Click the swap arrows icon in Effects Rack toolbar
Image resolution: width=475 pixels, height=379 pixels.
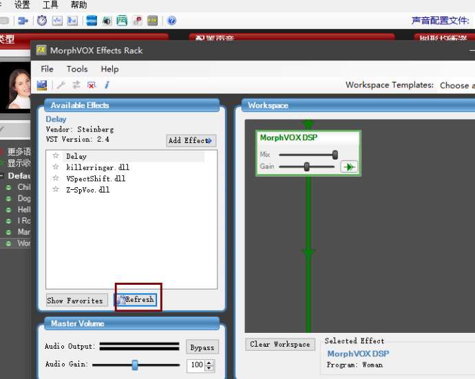click(x=76, y=85)
